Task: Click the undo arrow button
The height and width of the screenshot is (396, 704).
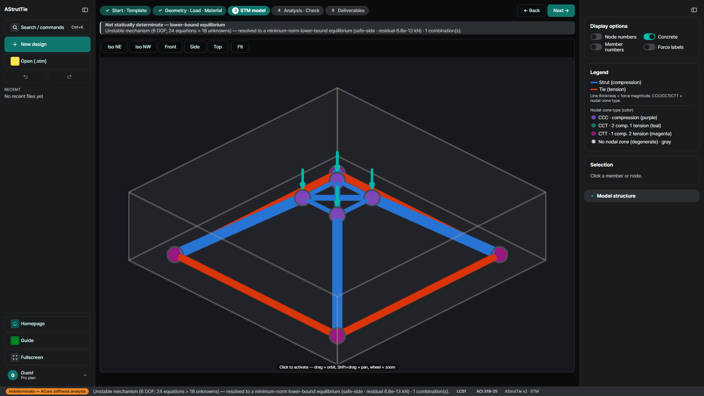Action: click(26, 77)
